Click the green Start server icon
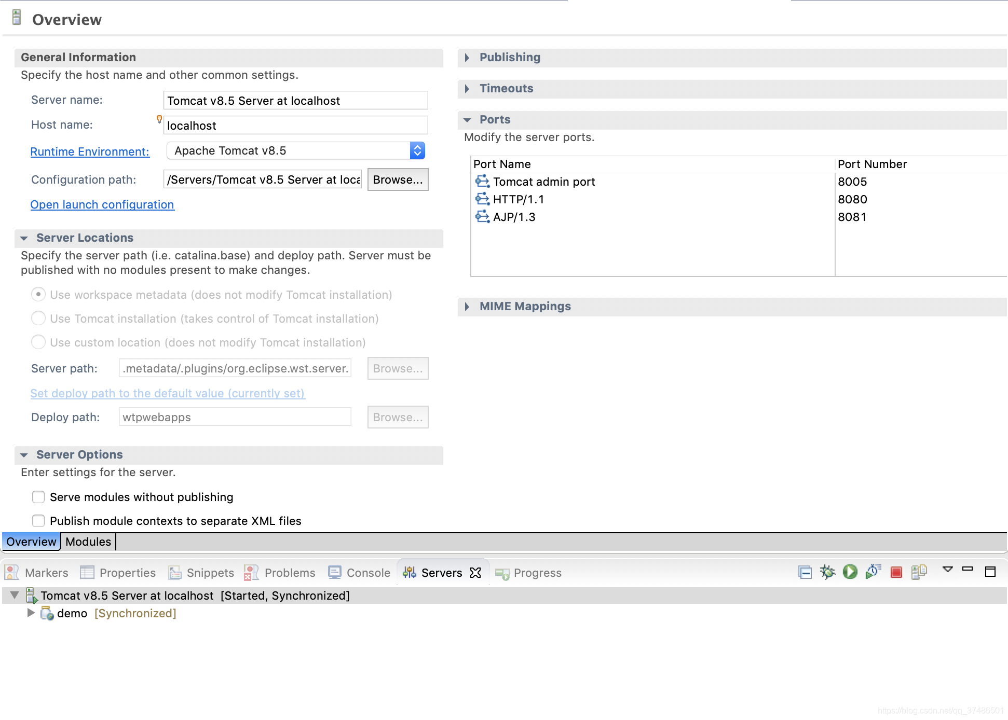 click(850, 572)
